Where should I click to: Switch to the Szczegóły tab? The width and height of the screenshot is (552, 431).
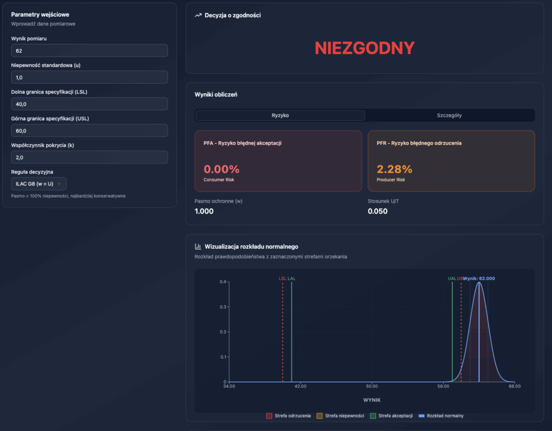[x=449, y=115]
